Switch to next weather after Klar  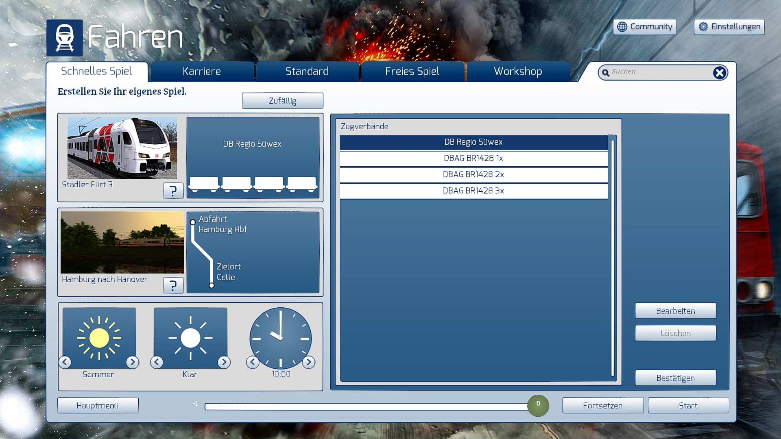(224, 362)
